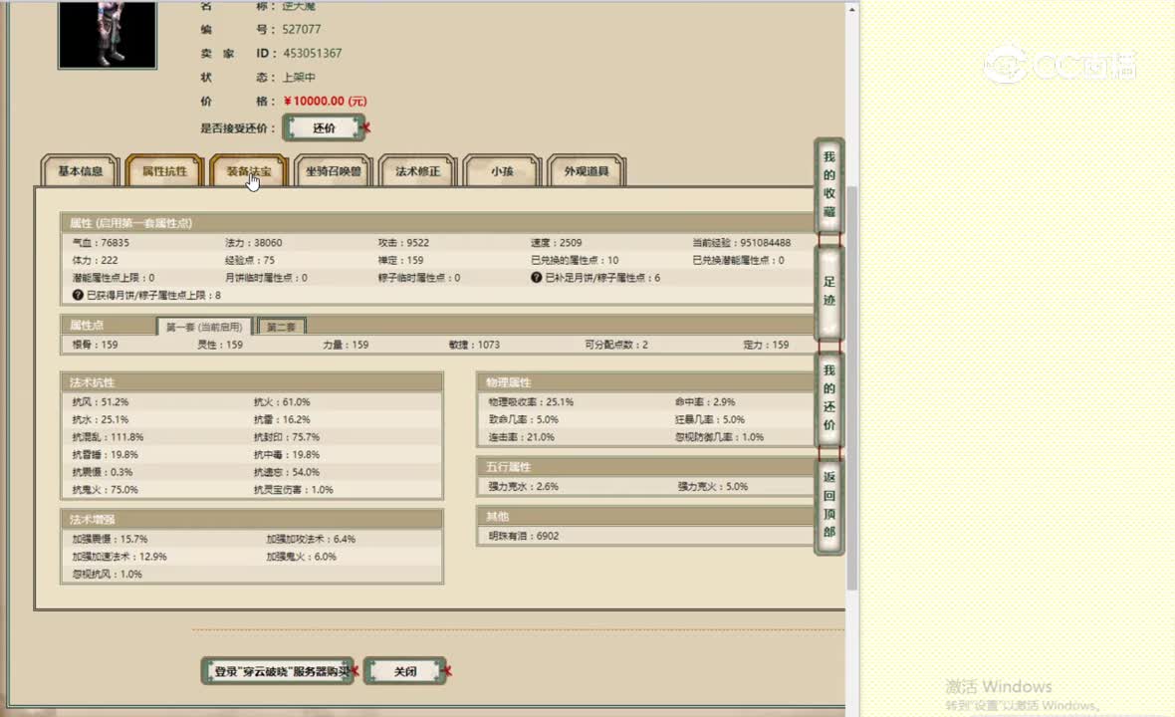Image resolution: width=1175 pixels, height=717 pixels.
Task: Click 法力: 38060 value
Action: pyautogui.click(x=253, y=243)
